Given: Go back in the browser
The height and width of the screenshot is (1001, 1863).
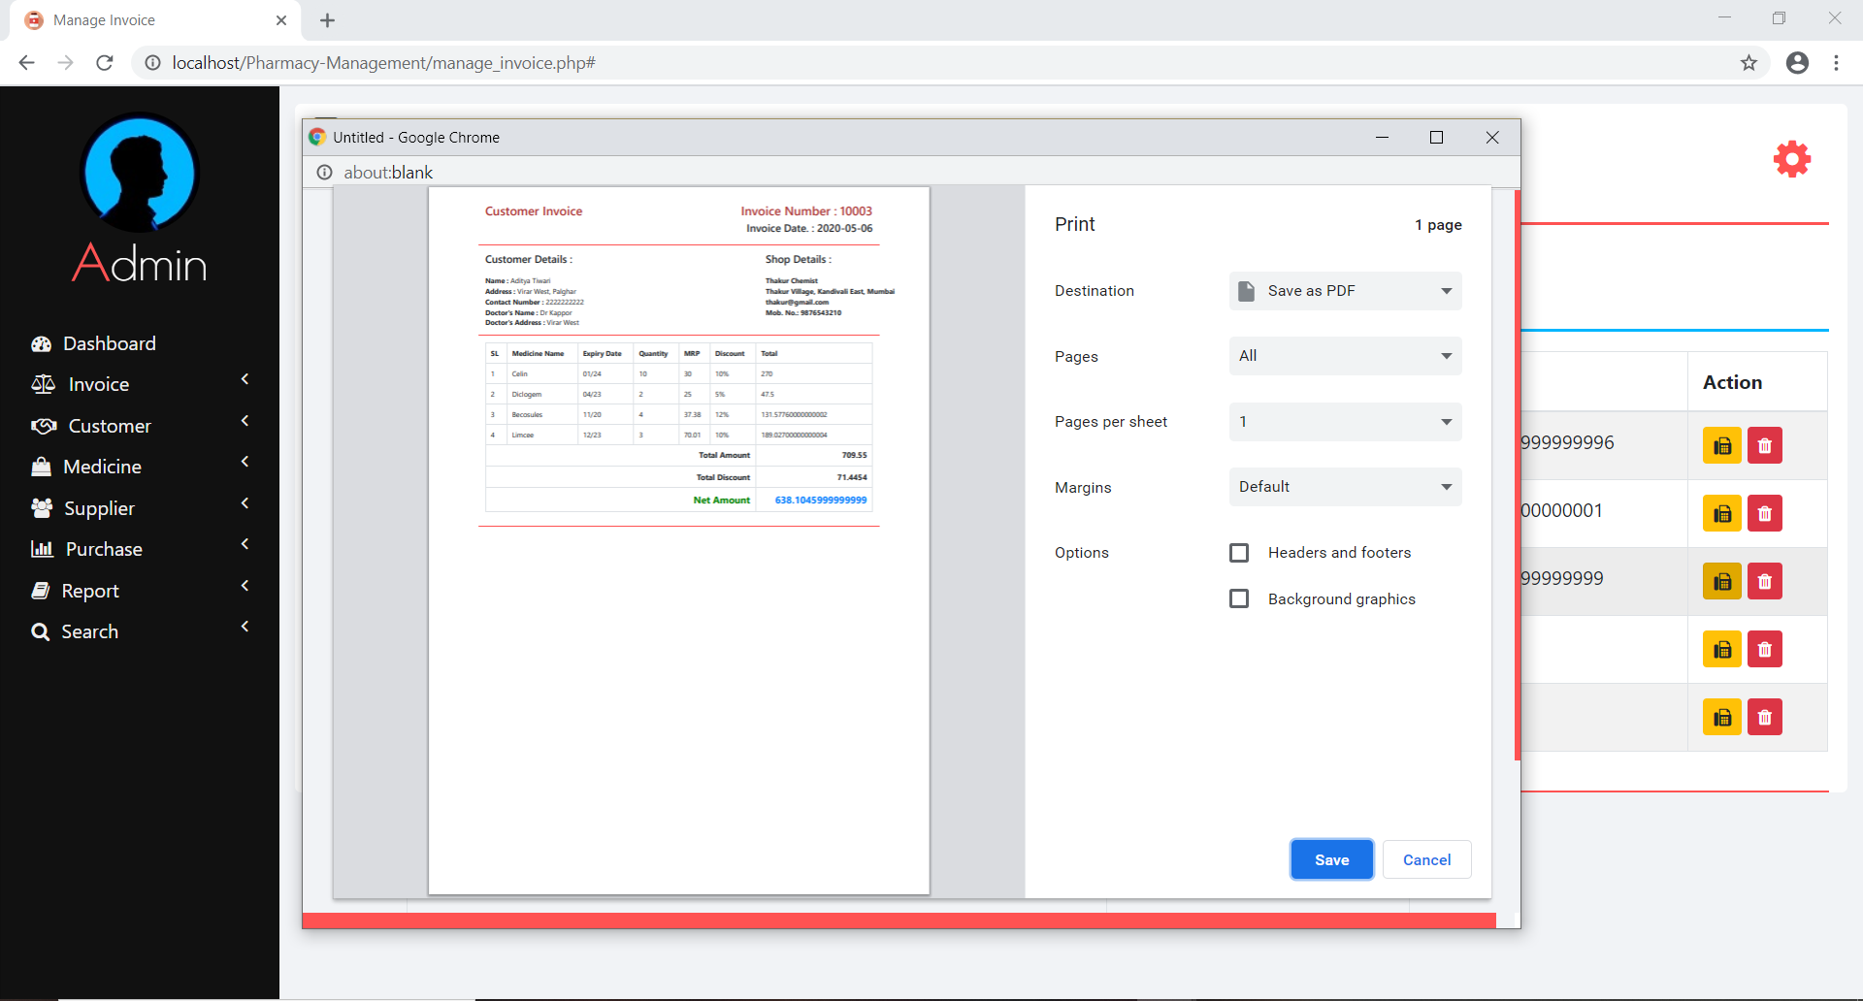Looking at the screenshot, I should click(27, 63).
